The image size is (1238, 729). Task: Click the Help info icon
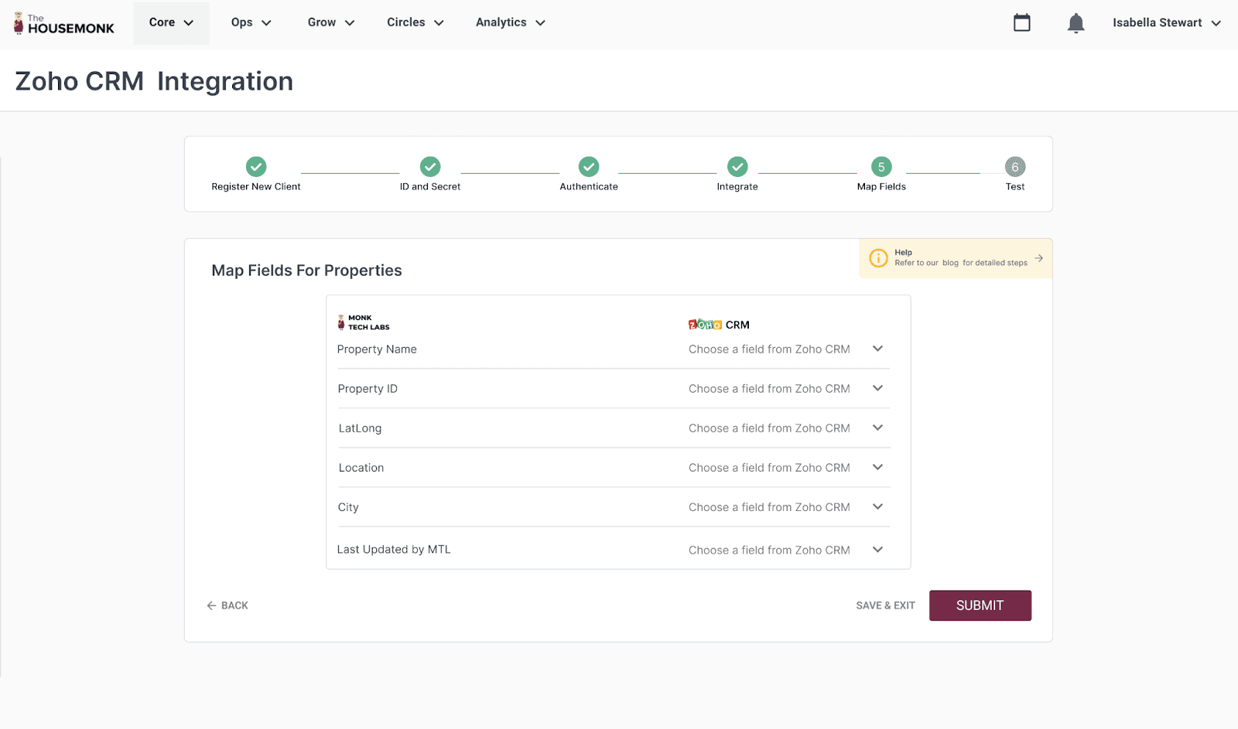tap(878, 258)
